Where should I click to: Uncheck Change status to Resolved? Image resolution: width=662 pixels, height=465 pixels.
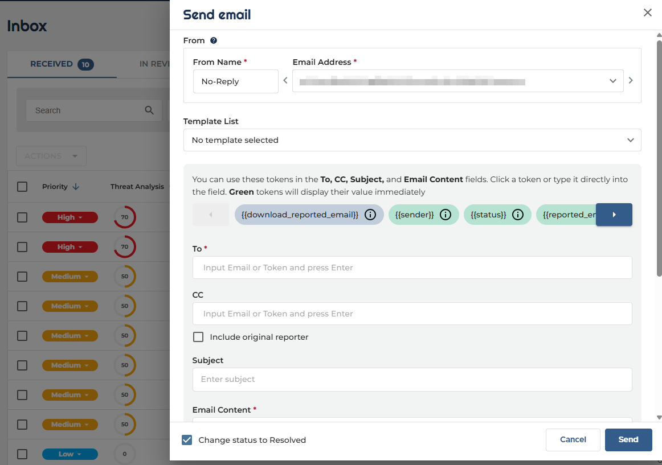tap(187, 440)
